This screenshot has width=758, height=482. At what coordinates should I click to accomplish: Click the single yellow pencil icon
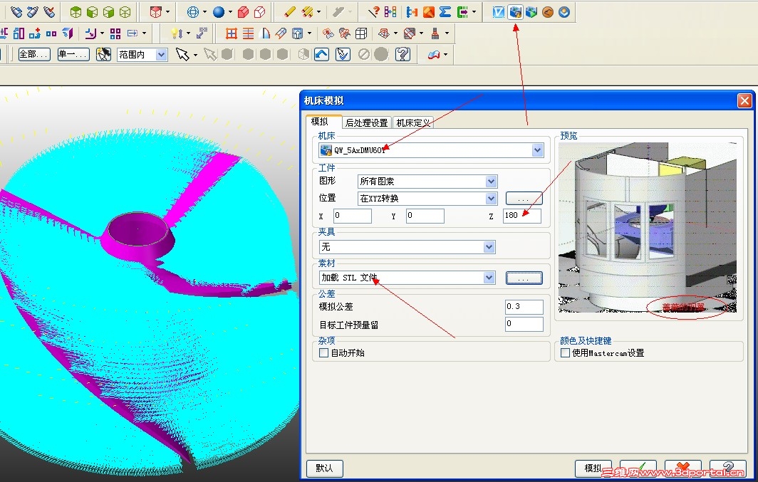pos(289,12)
